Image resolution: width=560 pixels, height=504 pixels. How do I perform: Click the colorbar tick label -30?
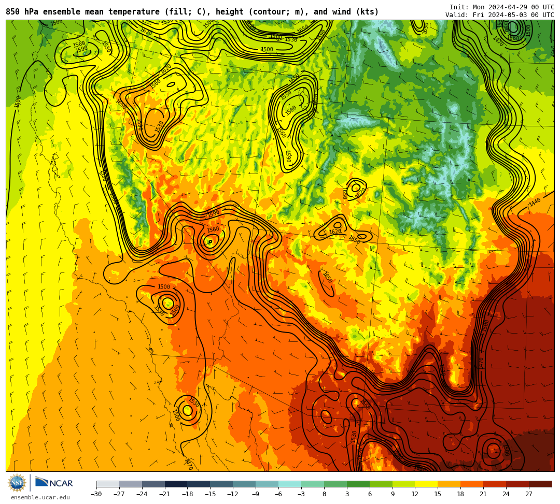pos(96,494)
